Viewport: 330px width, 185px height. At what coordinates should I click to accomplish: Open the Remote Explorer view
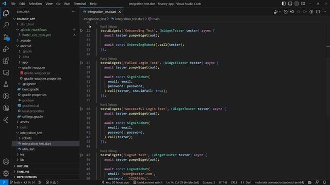click(6, 72)
